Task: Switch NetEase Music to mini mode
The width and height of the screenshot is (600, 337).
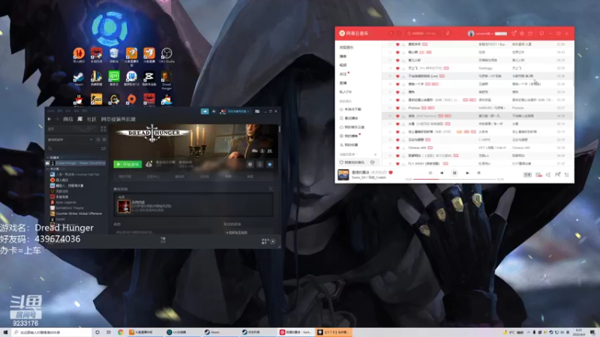Action: (541, 34)
